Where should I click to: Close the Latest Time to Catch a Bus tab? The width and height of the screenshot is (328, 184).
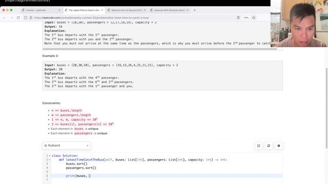(x=102, y=10)
